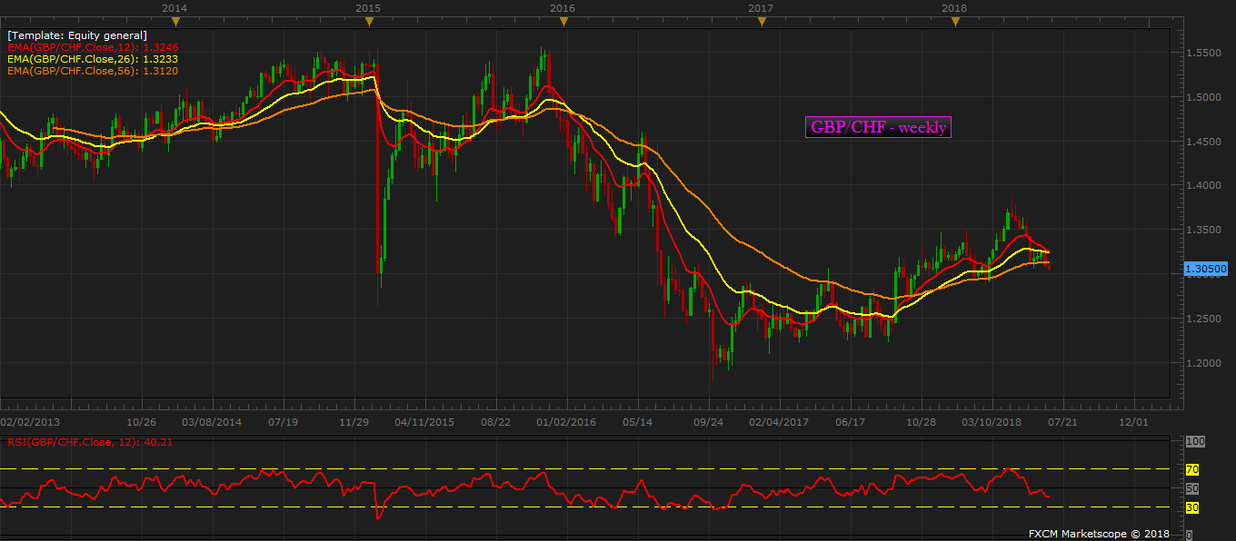Select the GBP/CHF - weekly text box
1236x541 pixels.
coord(878,128)
